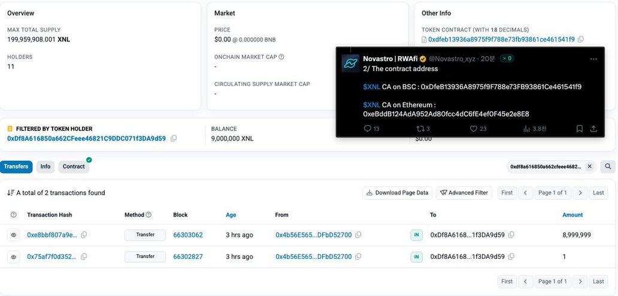Preview transaction 0x75af7f0d352 with eye icon
The width and height of the screenshot is (618, 296).
(x=13, y=257)
